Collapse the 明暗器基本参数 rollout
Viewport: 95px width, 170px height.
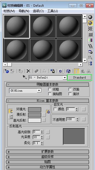(48, 84)
